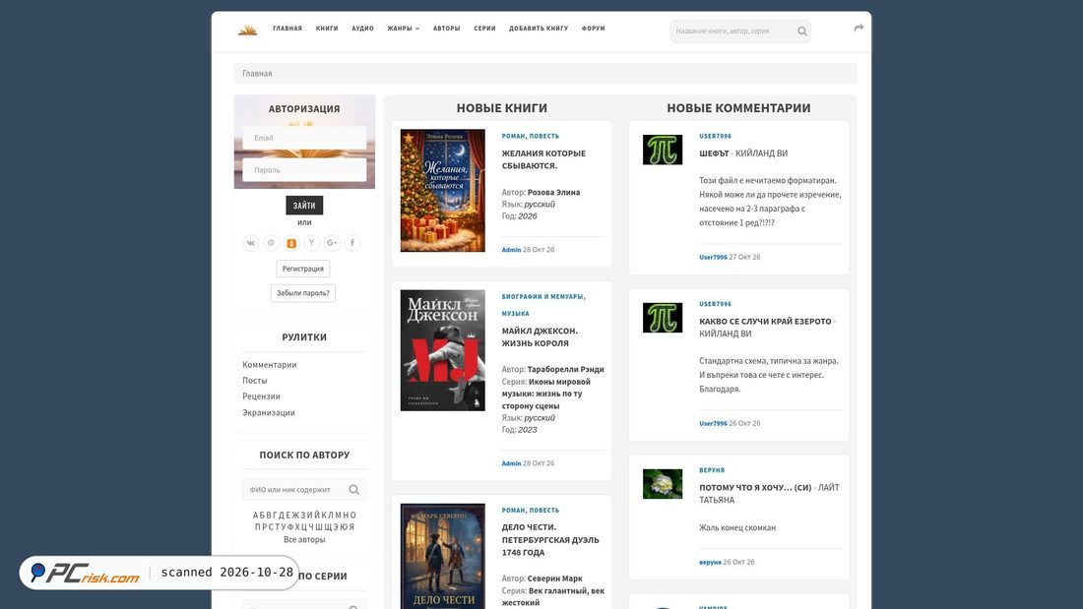
Task: Click Admin under Желания которые сбываются
Action: (x=511, y=250)
